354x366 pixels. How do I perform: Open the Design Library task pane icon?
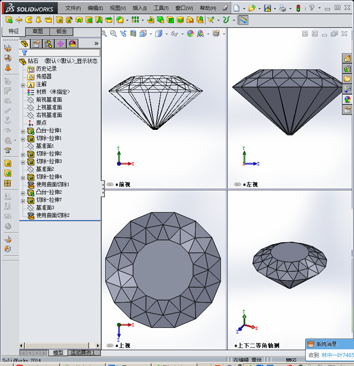pos(347,69)
